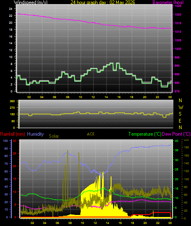Click the 1020 barometer scale value

point(178,15)
